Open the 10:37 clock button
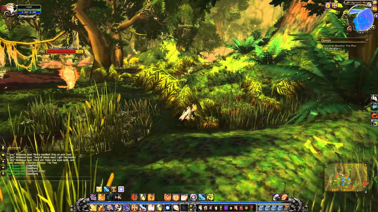This screenshot has width=378, height=212. click(361, 32)
